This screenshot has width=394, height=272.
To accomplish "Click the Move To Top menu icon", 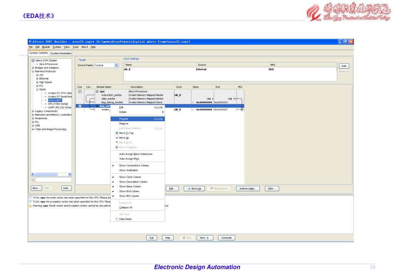I will (117, 133).
